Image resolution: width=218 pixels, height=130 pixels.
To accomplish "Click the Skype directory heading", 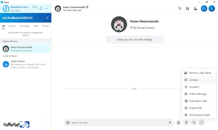I will [x=11, y=41].
